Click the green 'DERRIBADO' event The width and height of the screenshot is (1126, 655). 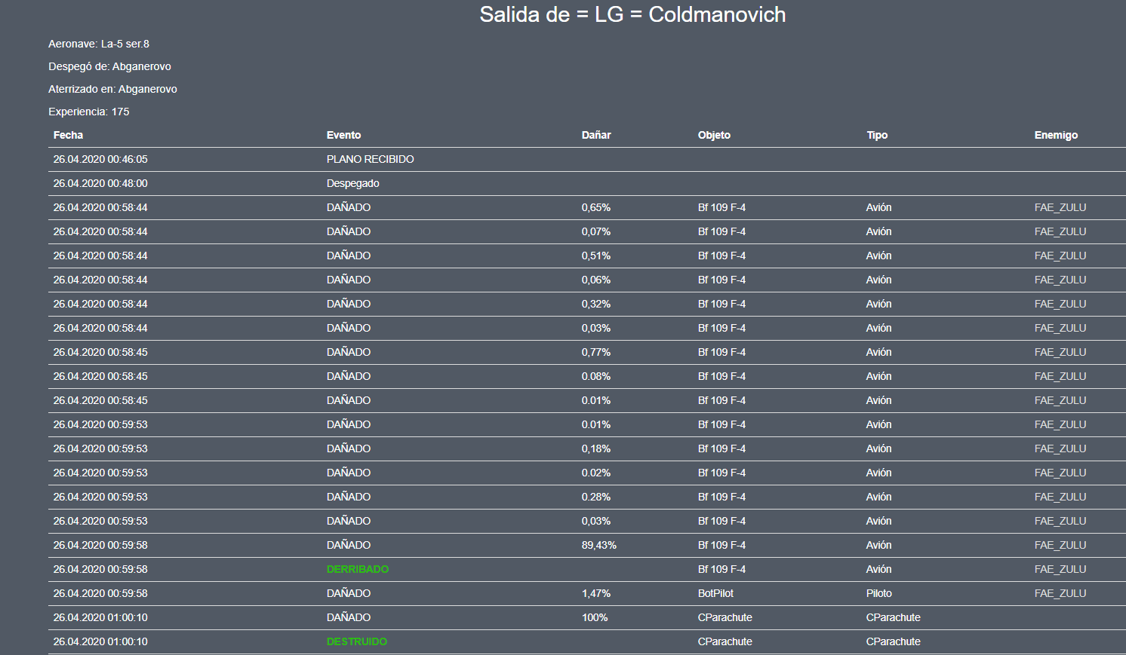point(358,569)
